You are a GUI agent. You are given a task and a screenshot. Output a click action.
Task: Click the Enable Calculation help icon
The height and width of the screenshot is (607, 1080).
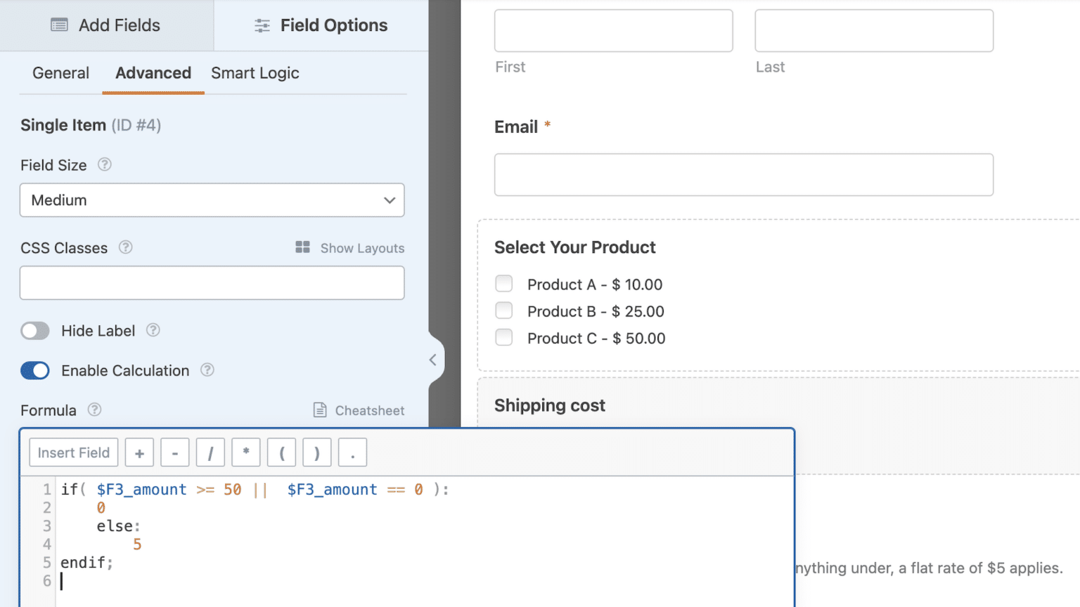click(207, 370)
